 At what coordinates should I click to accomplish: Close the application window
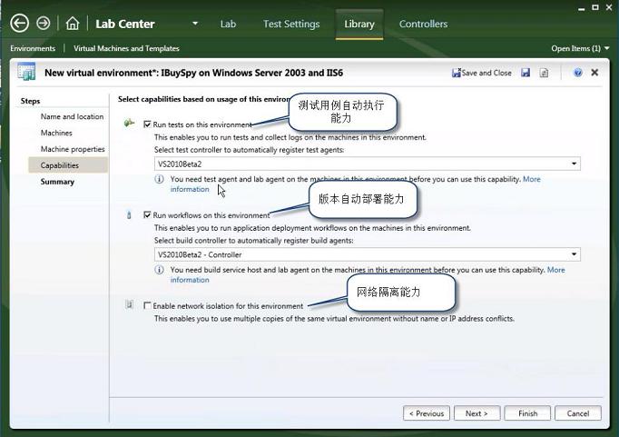point(609,7)
